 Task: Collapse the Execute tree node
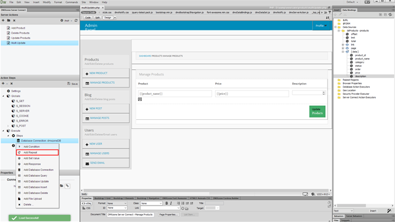pos(4,131)
